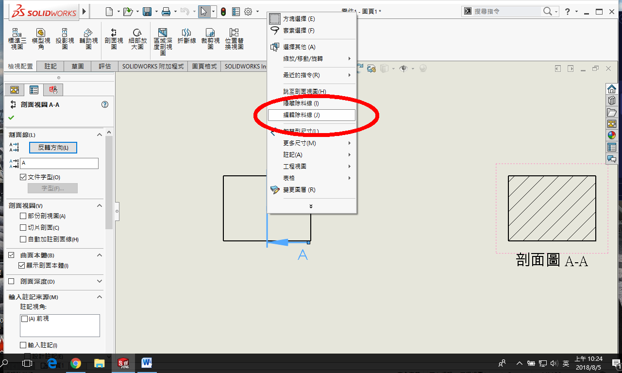Open Chrome from the taskbar
This screenshot has width=622, height=373.
[x=76, y=363]
